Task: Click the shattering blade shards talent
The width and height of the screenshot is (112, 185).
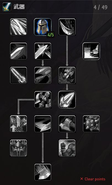Action: coord(43,75)
